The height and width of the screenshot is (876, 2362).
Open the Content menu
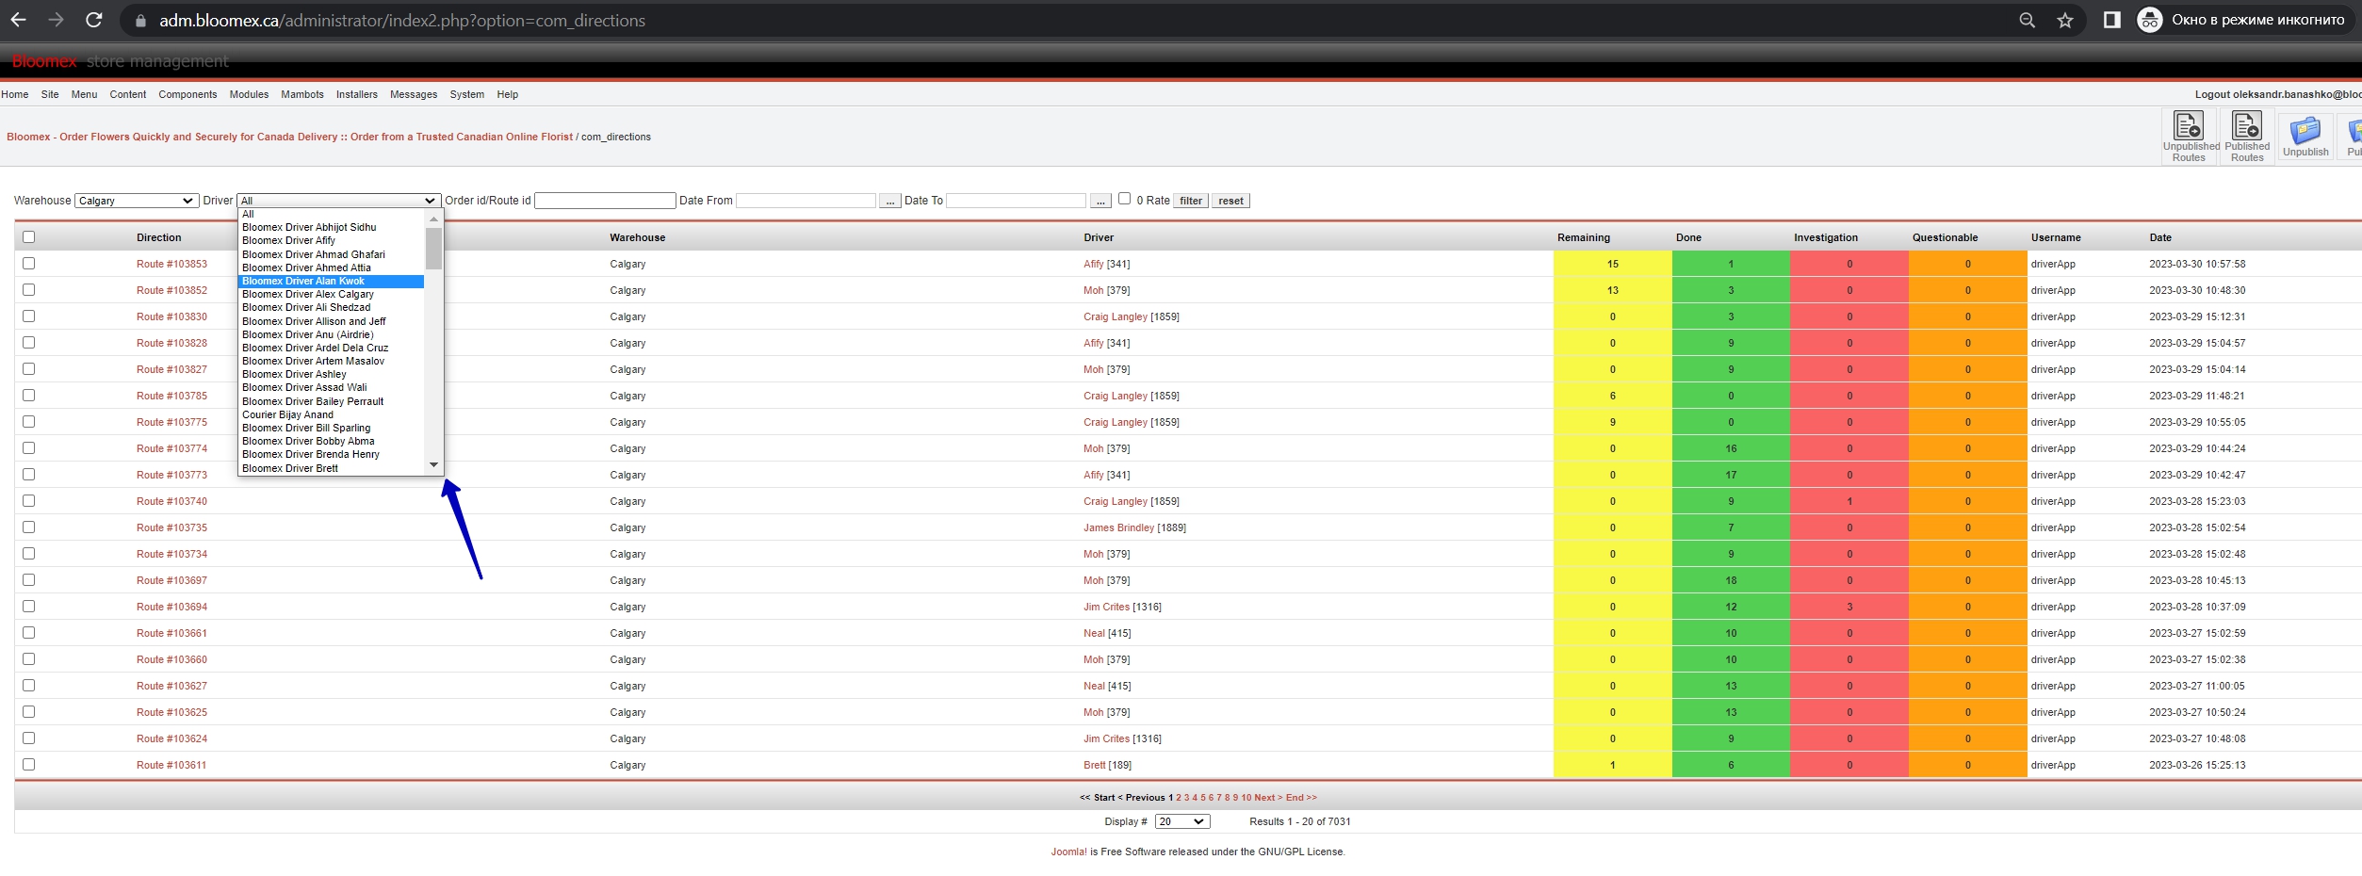(127, 94)
